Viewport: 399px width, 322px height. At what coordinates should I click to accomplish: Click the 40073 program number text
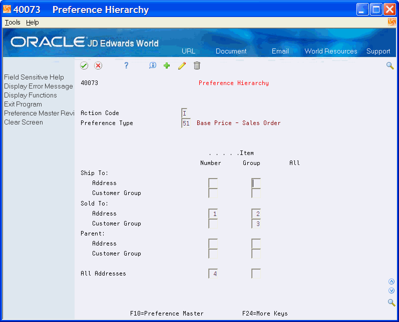(x=89, y=83)
